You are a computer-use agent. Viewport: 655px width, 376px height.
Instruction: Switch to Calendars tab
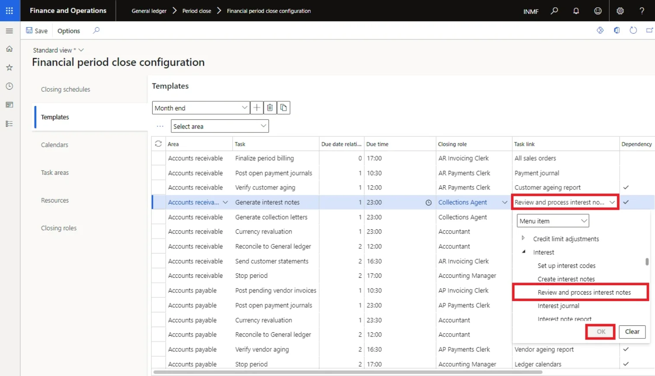tap(54, 145)
